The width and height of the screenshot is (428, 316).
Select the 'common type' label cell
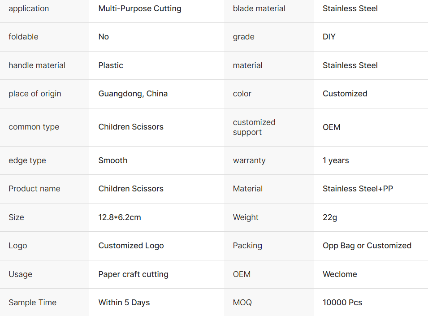(x=34, y=127)
